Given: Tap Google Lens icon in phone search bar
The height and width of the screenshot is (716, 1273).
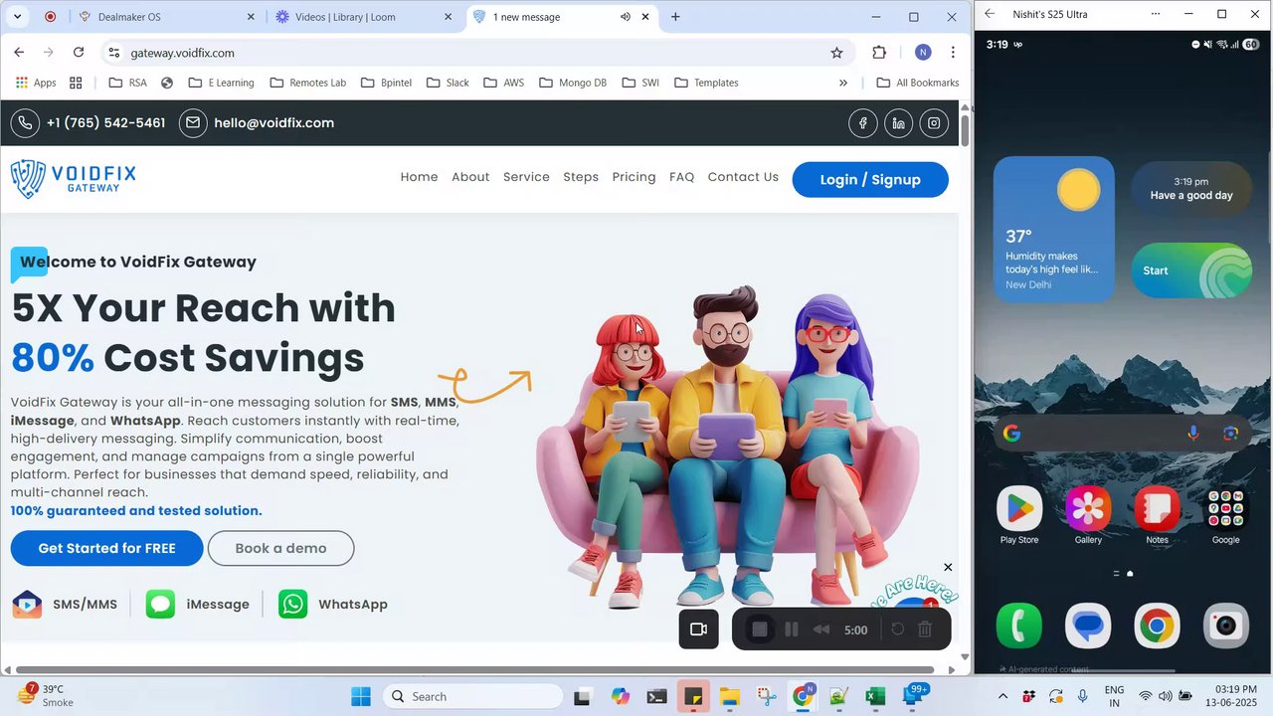Looking at the screenshot, I should pos(1231,434).
